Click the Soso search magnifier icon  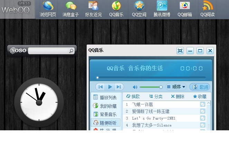tap(71, 51)
